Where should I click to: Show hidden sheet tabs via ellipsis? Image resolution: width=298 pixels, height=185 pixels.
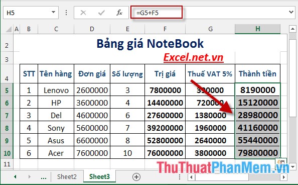click(x=44, y=177)
